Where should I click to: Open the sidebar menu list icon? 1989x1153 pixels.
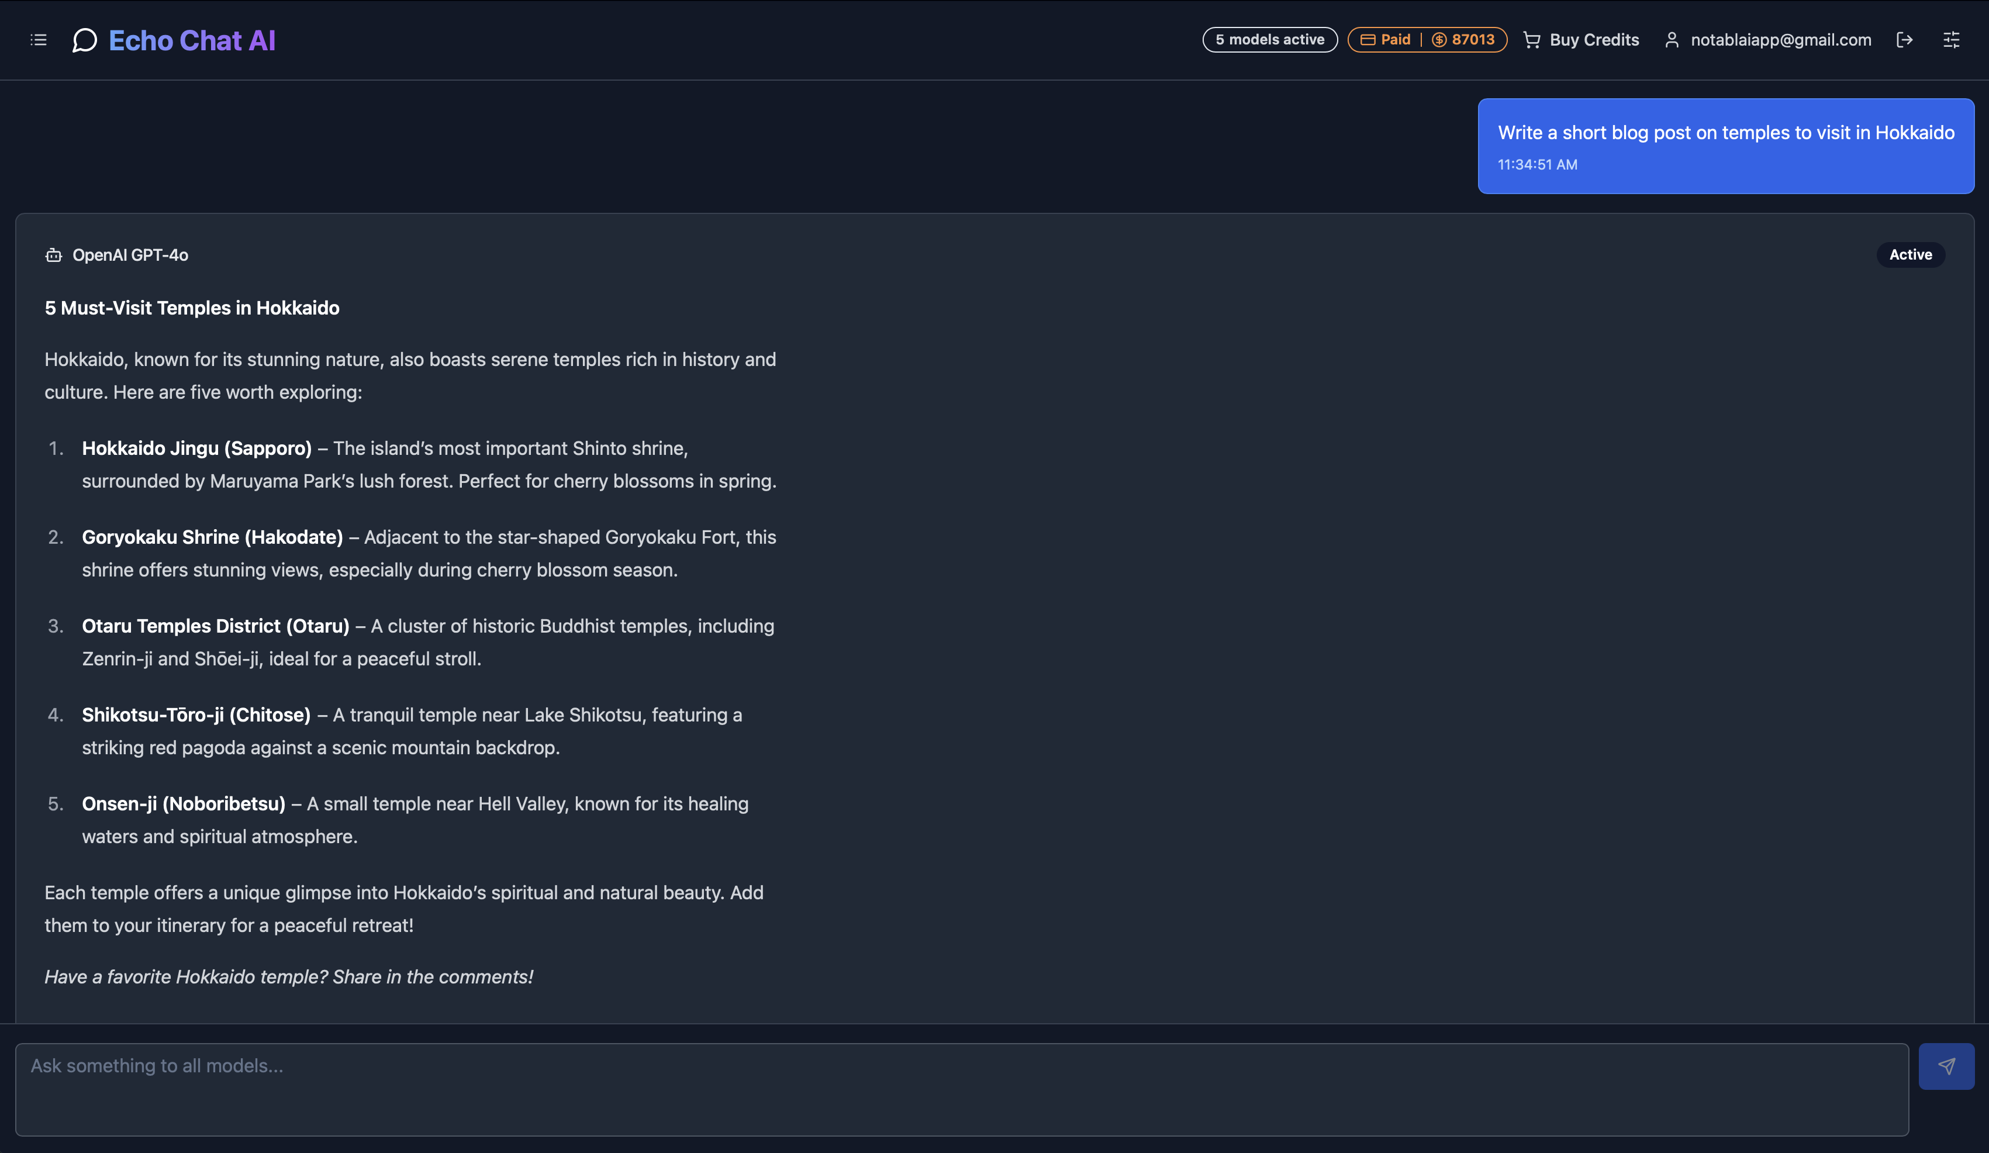click(39, 39)
